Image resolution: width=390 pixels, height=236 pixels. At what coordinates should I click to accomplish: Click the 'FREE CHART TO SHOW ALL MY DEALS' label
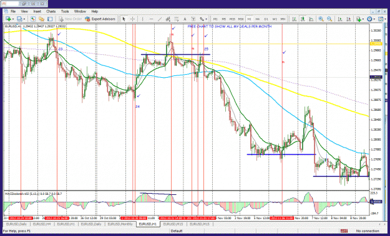point(230,26)
